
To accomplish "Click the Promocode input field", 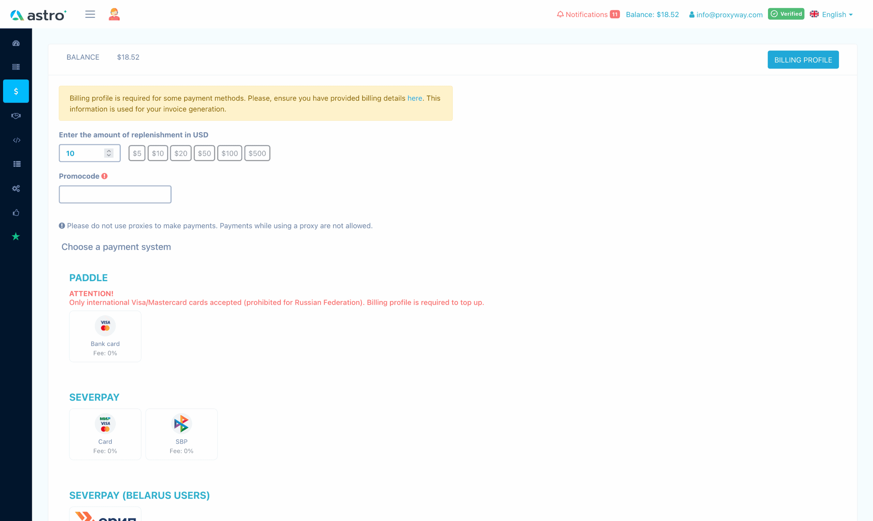I will pyautogui.click(x=115, y=194).
